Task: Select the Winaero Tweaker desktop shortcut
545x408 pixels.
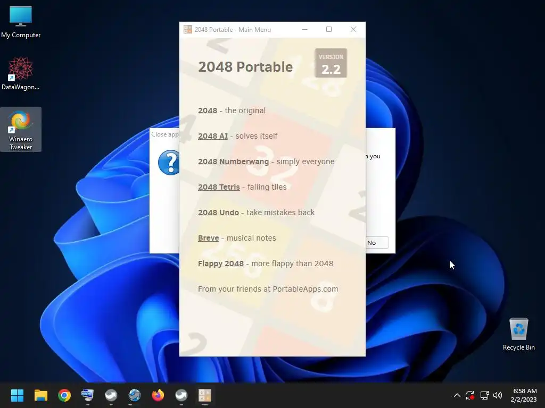Action: [x=21, y=130]
